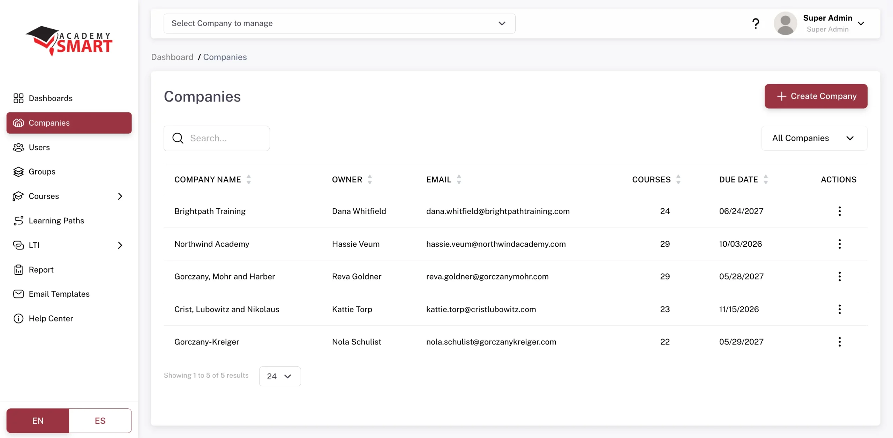
Task: Open Dashboards in sidebar
Action: pos(69,98)
